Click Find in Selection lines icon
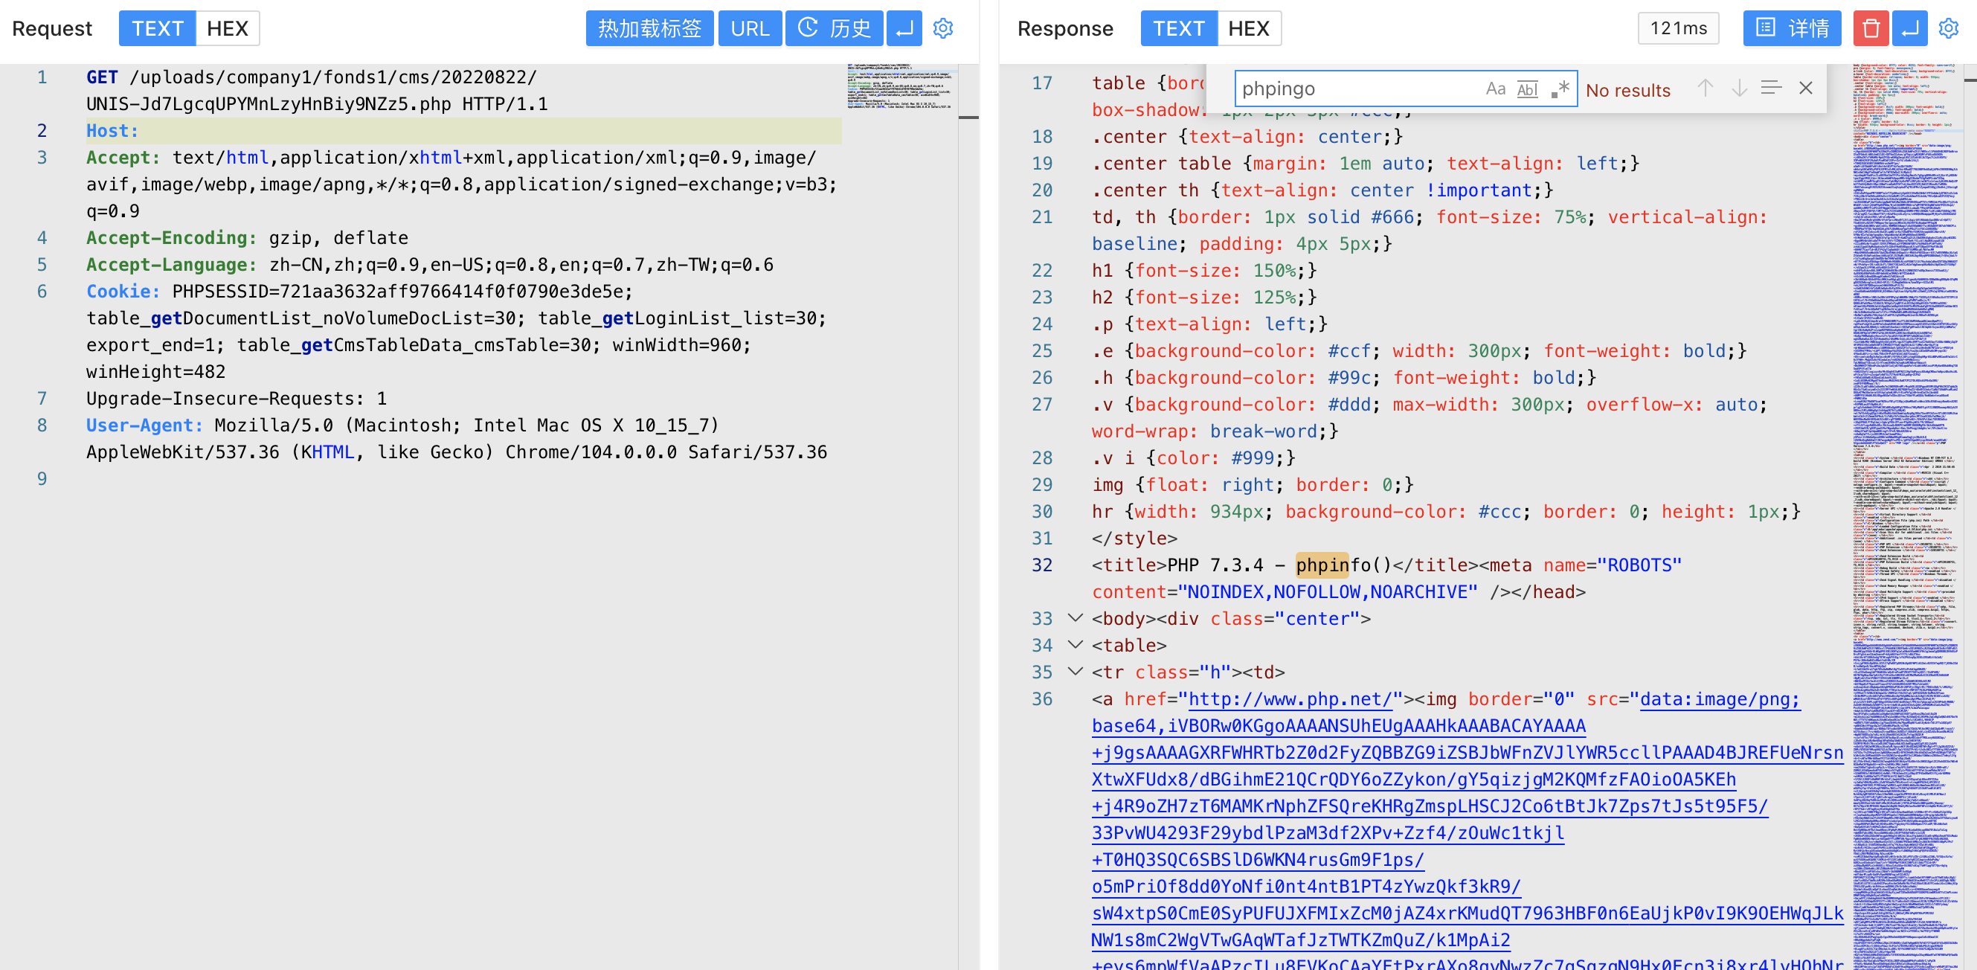The image size is (1977, 970). pyautogui.click(x=1771, y=89)
